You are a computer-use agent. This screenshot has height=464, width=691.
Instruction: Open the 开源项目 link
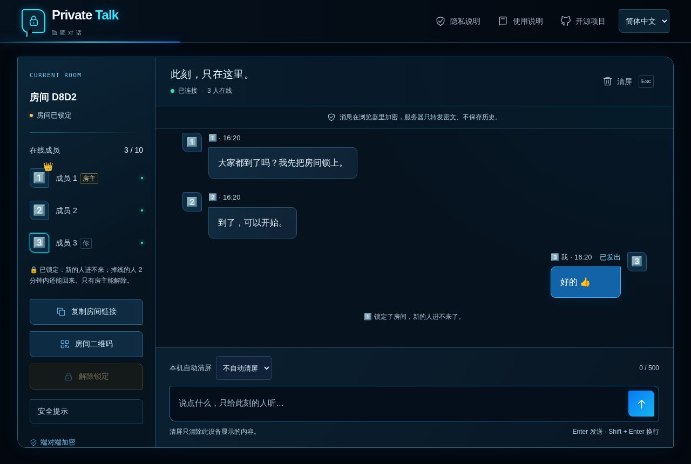click(x=583, y=21)
